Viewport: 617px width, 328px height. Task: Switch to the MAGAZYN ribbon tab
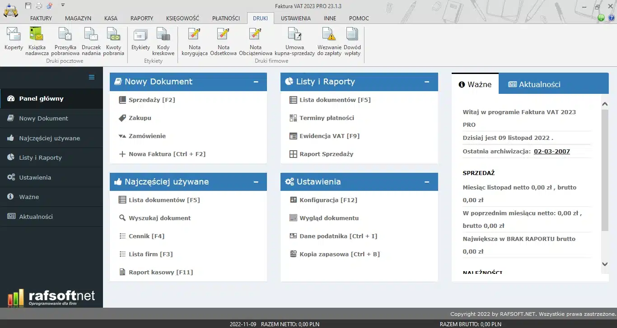pos(78,18)
